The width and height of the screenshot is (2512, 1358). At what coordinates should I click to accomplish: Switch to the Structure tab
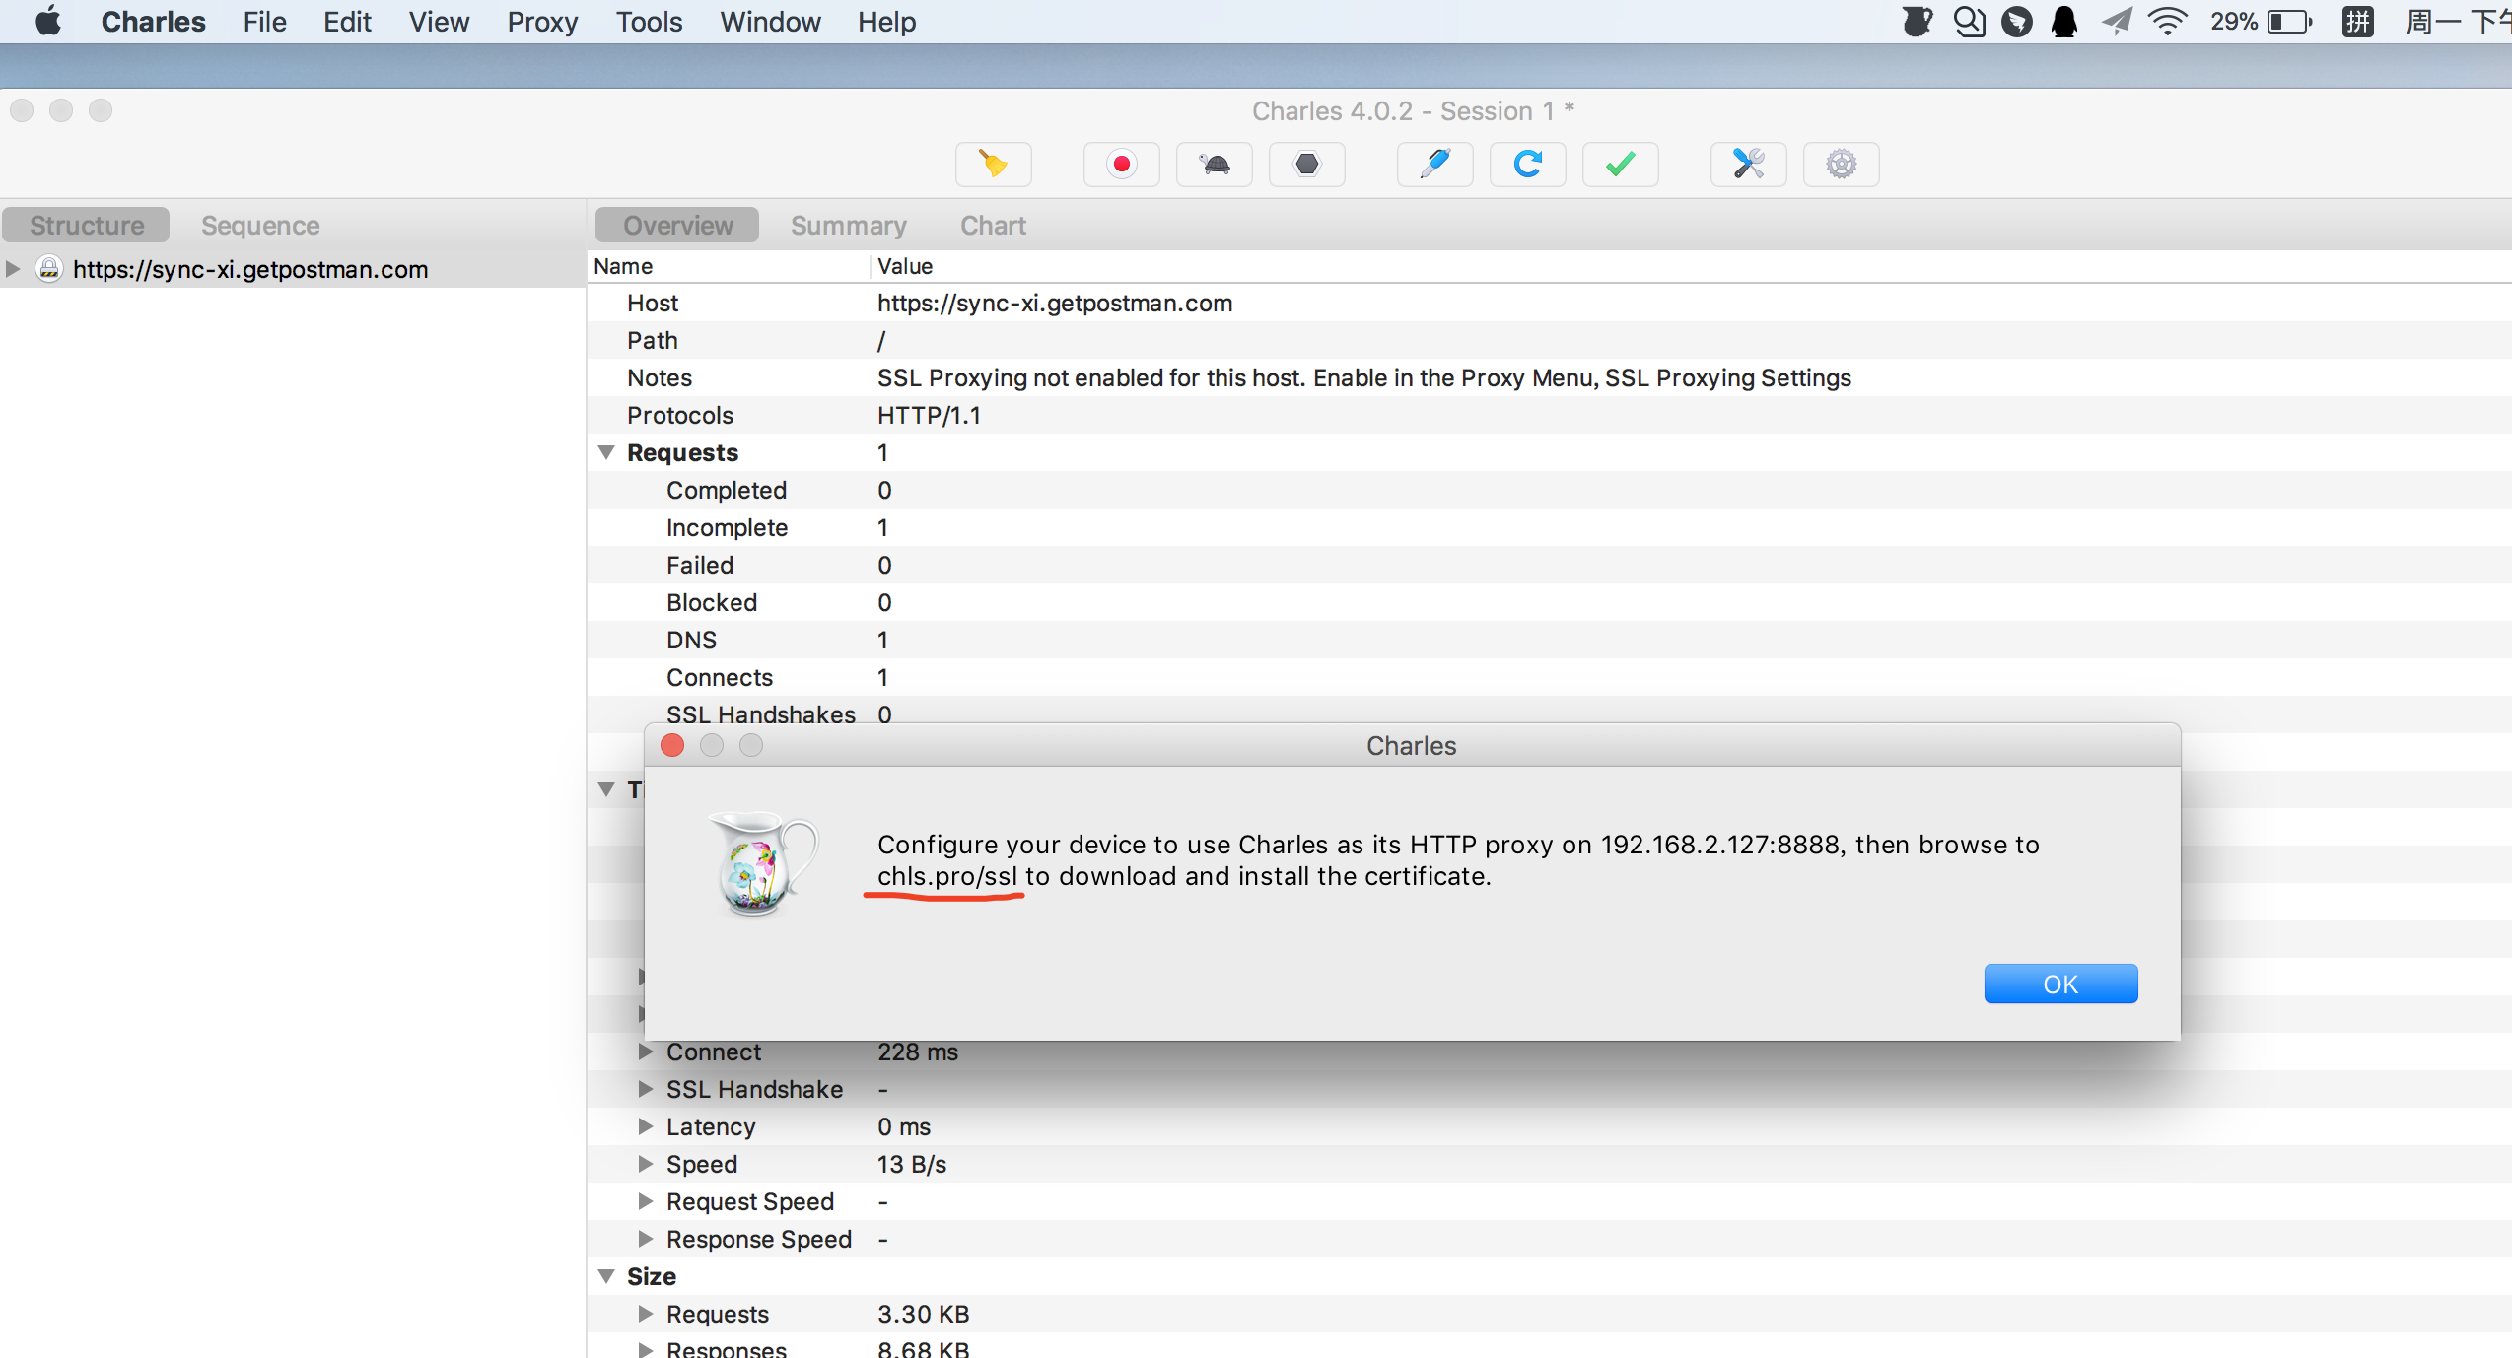tap(87, 225)
